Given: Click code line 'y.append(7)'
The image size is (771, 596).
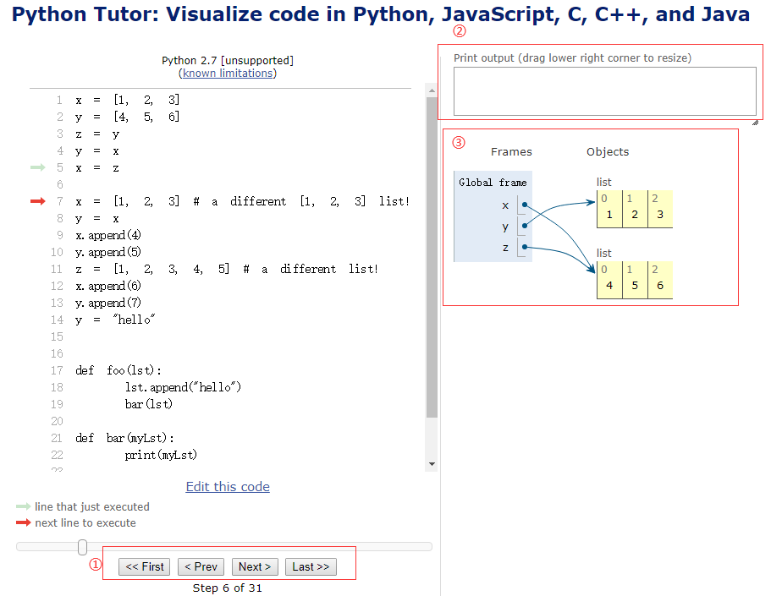Looking at the screenshot, I should [108, 303].
